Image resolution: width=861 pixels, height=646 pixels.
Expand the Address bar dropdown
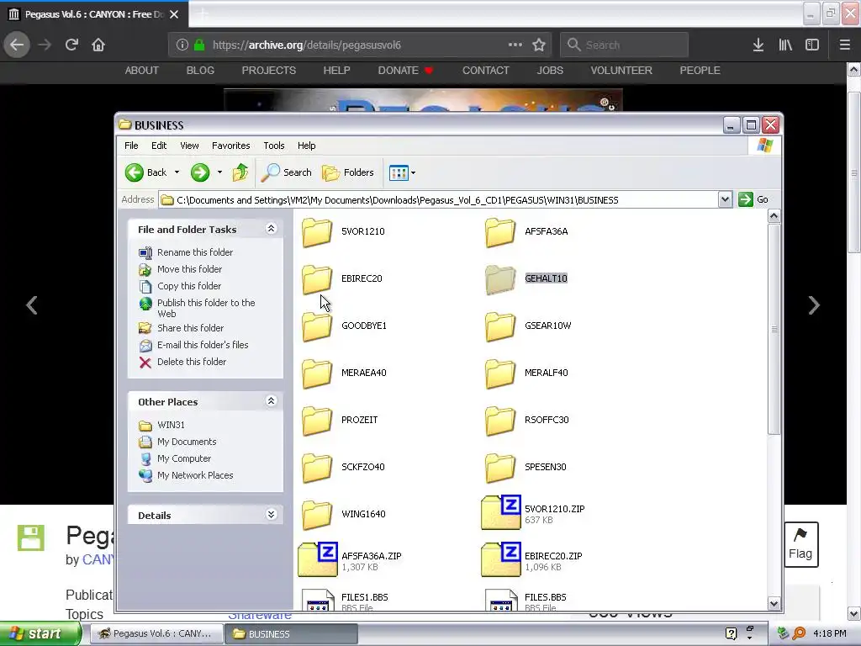click(x=725, y=199)
